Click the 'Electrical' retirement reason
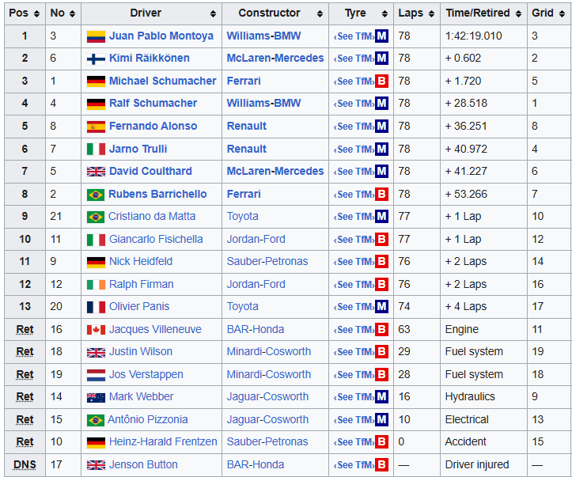 click(467, 419)
